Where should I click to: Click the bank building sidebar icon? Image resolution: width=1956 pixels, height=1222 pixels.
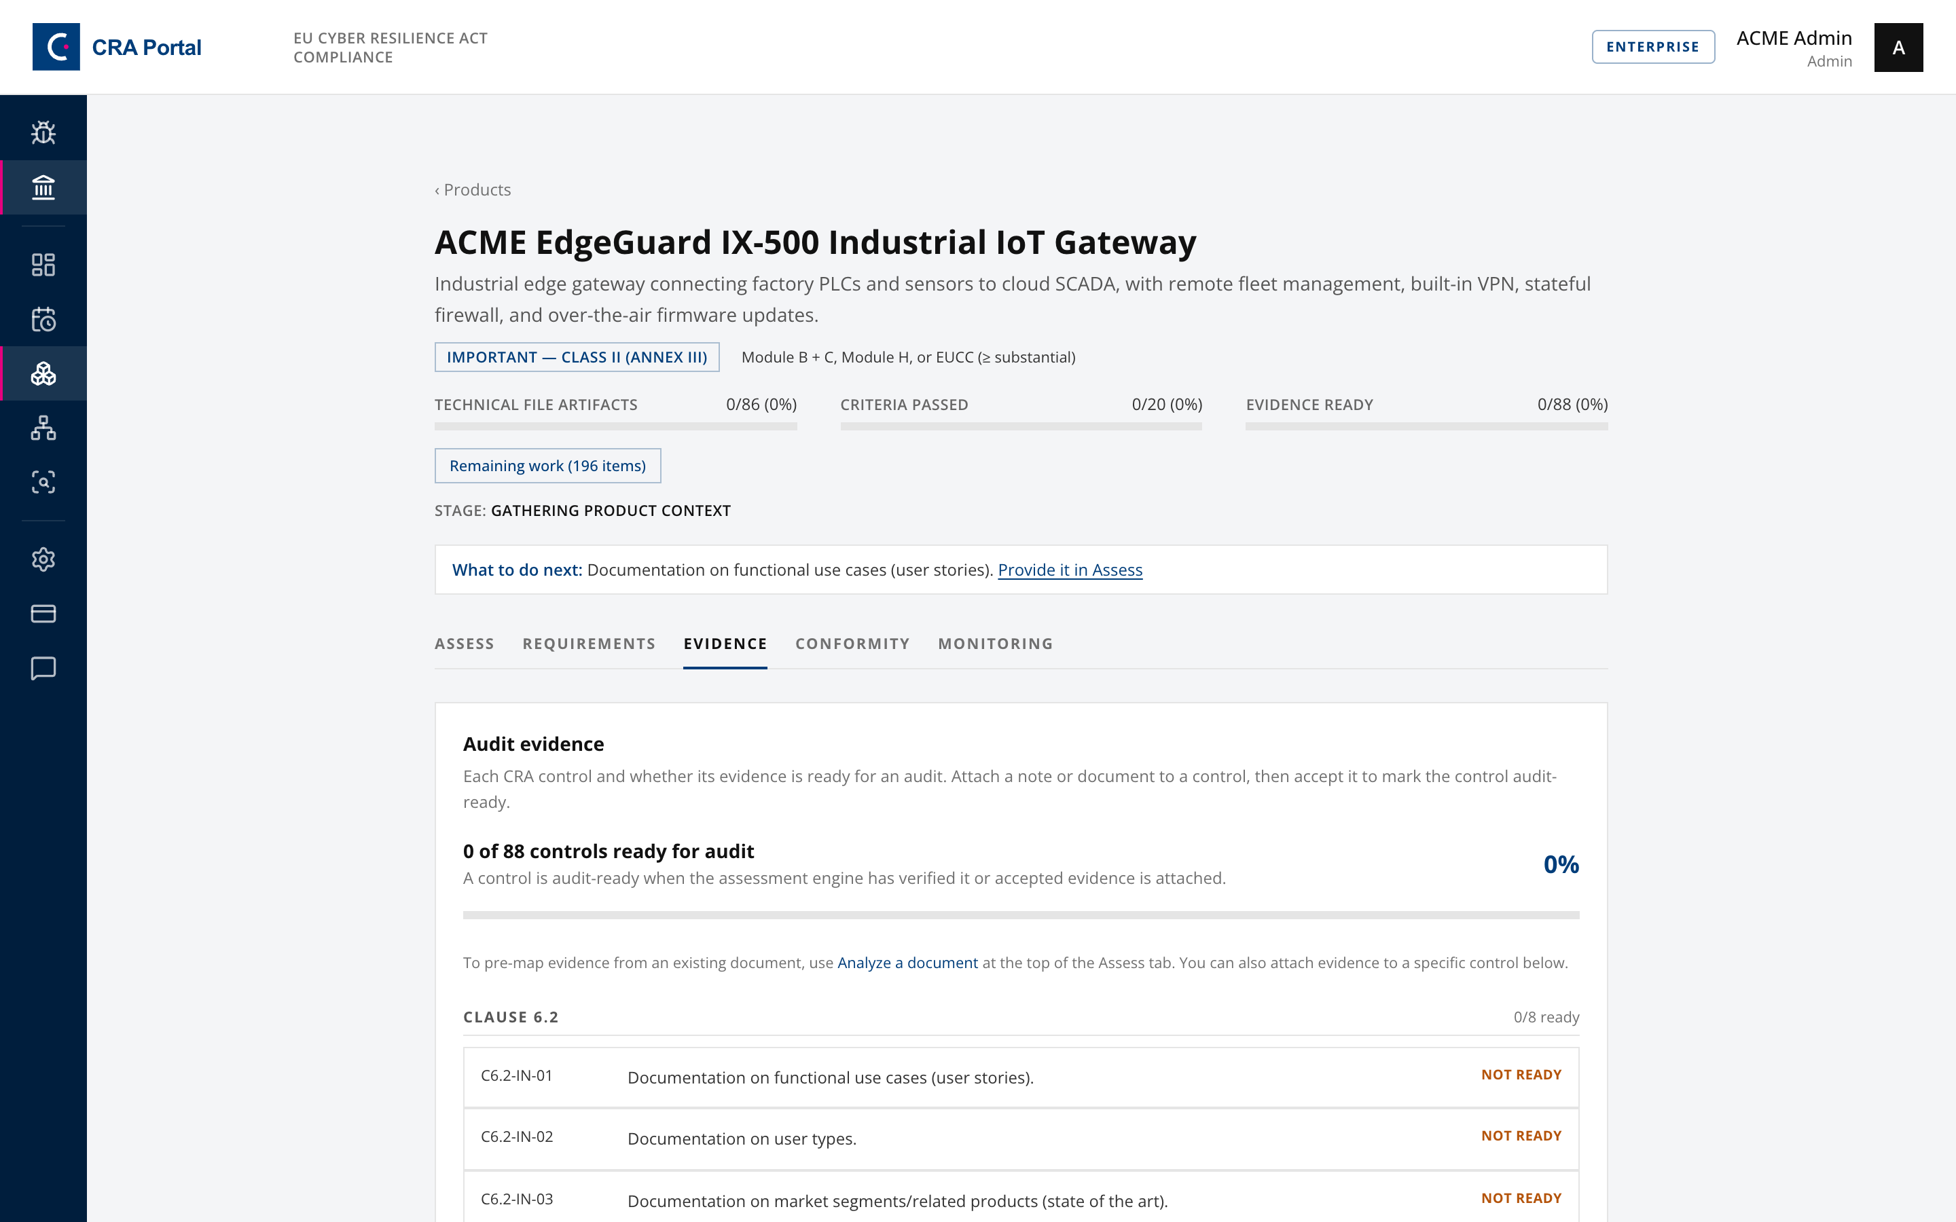click(x=43, y=187)
